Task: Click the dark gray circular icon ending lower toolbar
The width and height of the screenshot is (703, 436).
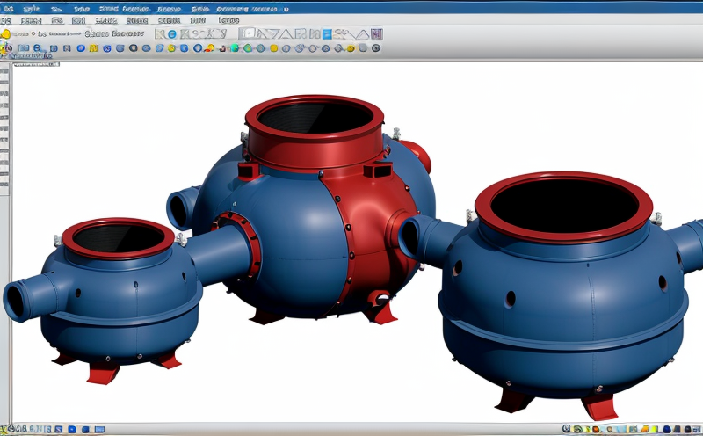Action: pos(377,47)
